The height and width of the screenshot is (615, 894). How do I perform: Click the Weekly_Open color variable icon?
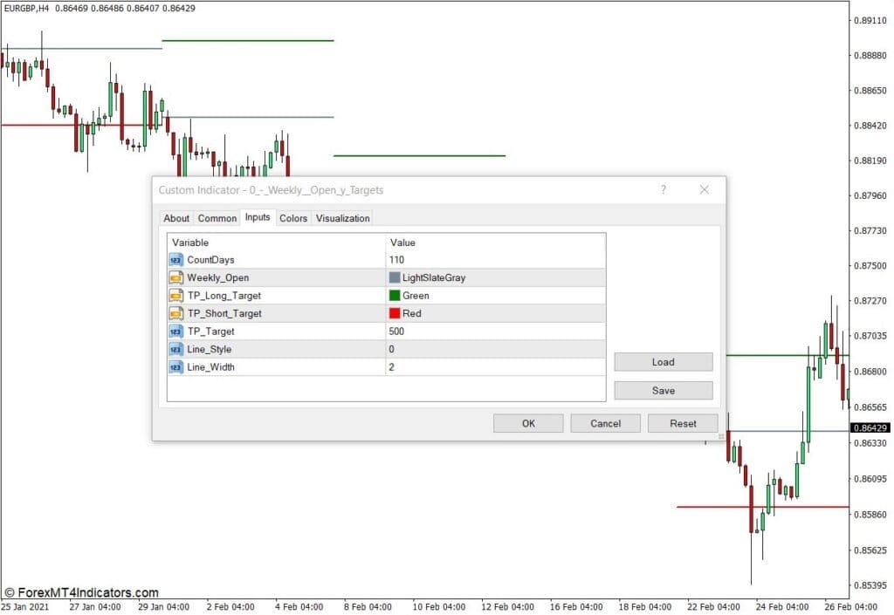(x=176, y=277)
